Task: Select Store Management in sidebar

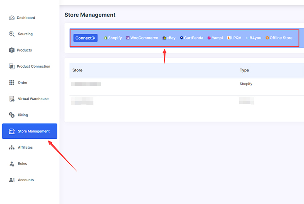Action: coord(29,131)
